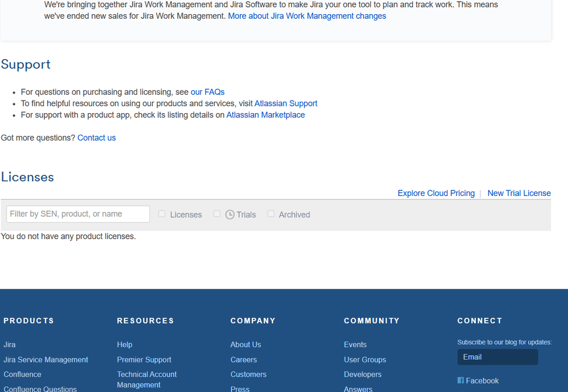Enable the Licenses filter checkbox
Image resolution: width=568 pixels, height=392 pixels.
pos(162,214)
